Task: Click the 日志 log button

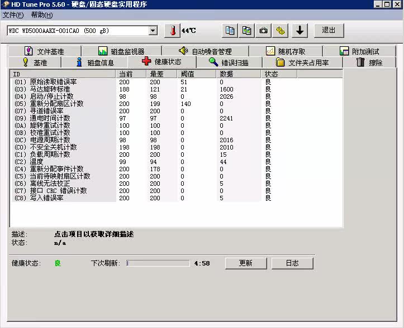Action: 292,263
